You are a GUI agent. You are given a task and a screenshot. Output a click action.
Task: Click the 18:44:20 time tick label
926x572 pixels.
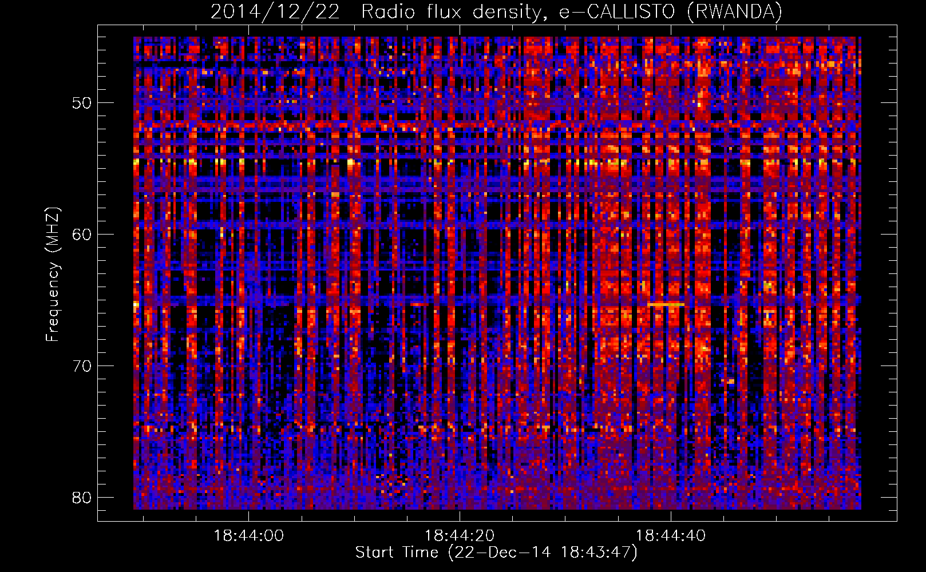click(x=460, y=536)
